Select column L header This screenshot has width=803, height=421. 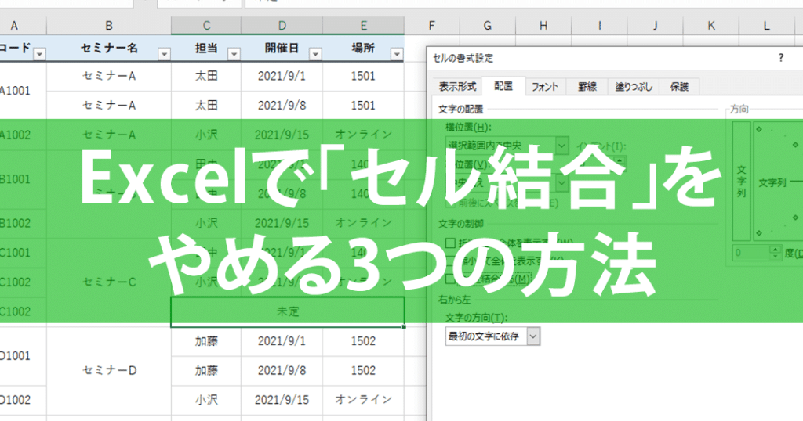(766, 26)
